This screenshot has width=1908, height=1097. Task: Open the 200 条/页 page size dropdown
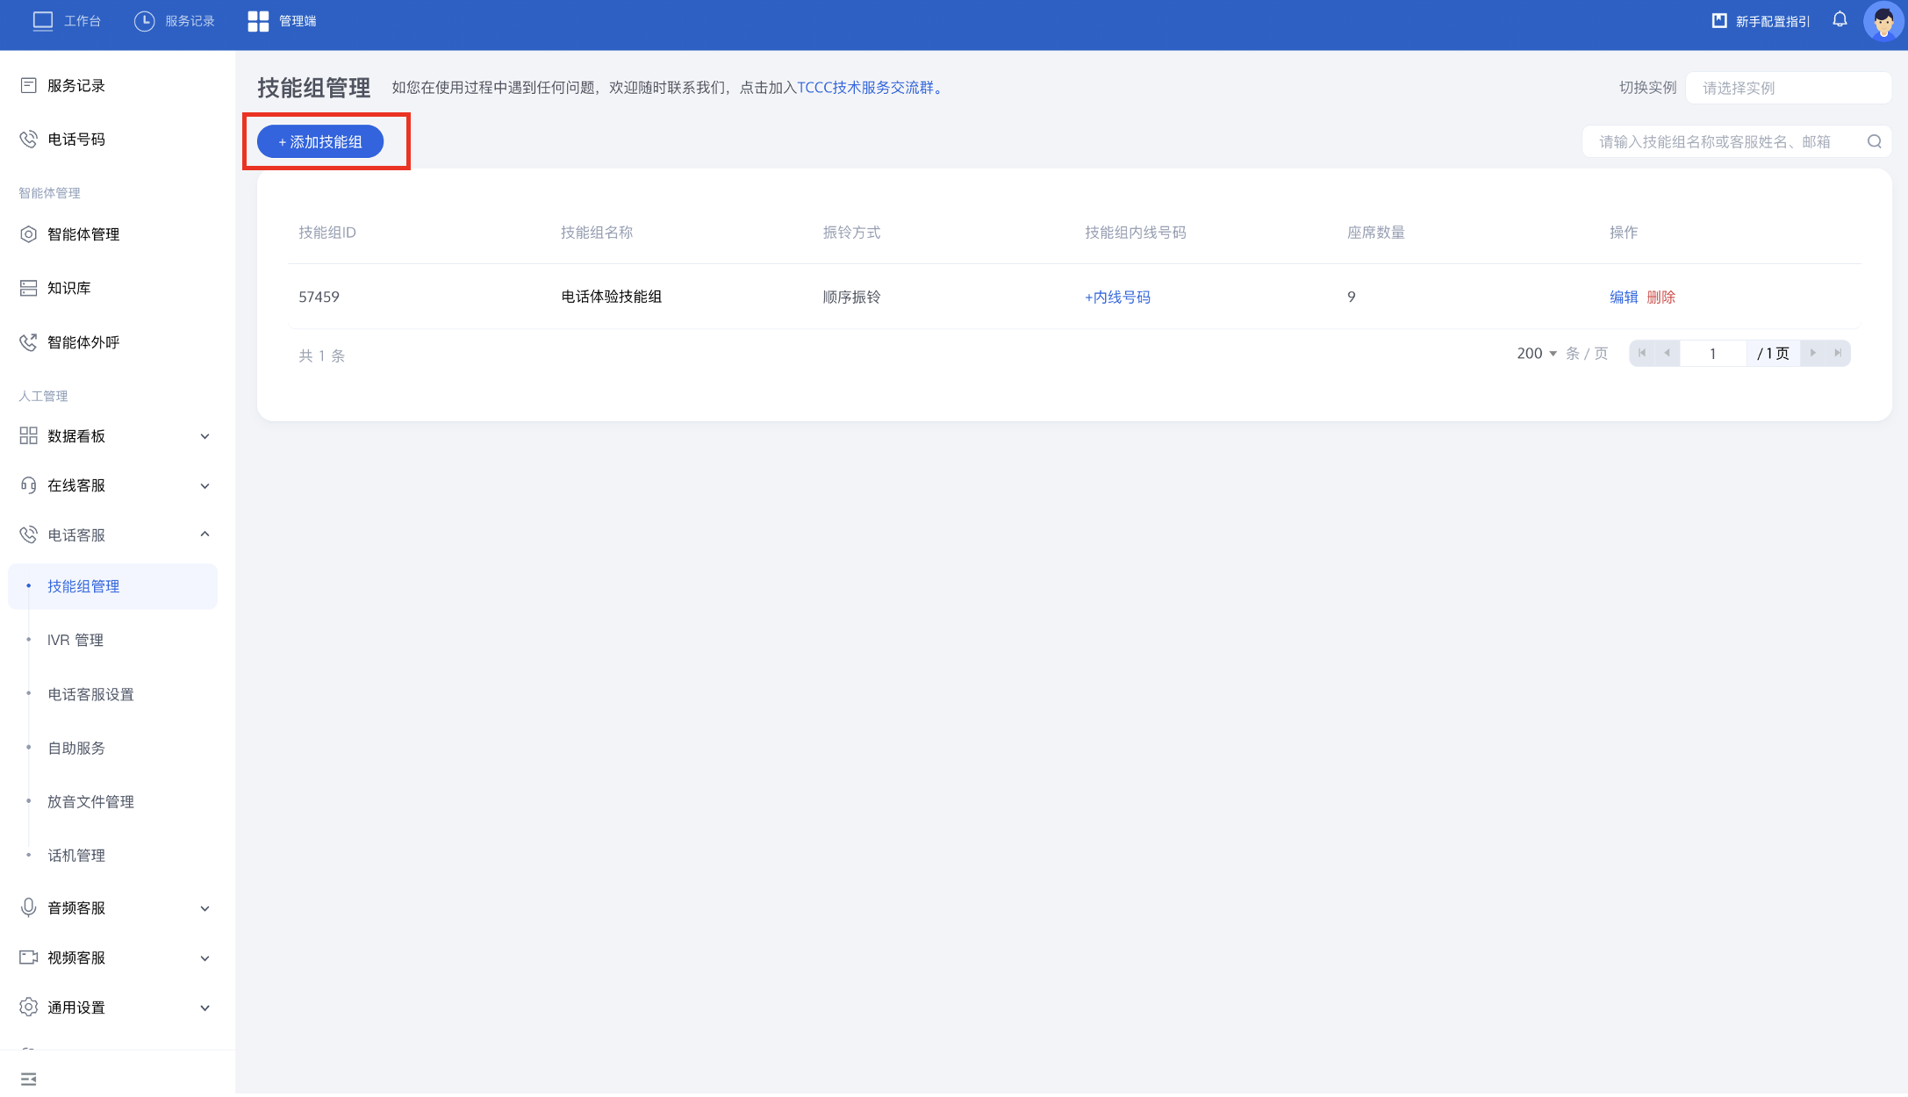(x=1536, y=353)
